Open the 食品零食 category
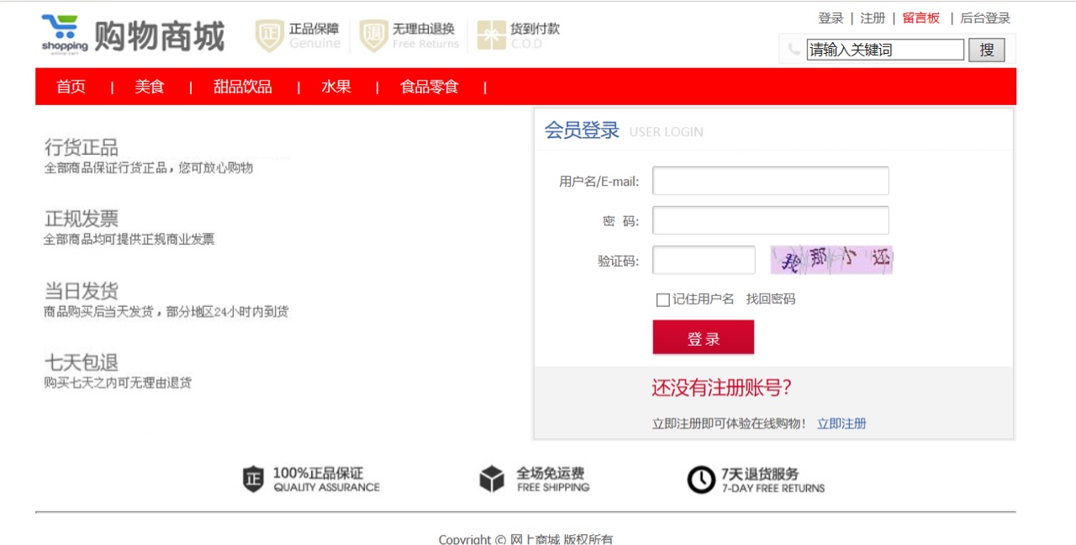The image size is (1076, 545). (430, 87)
